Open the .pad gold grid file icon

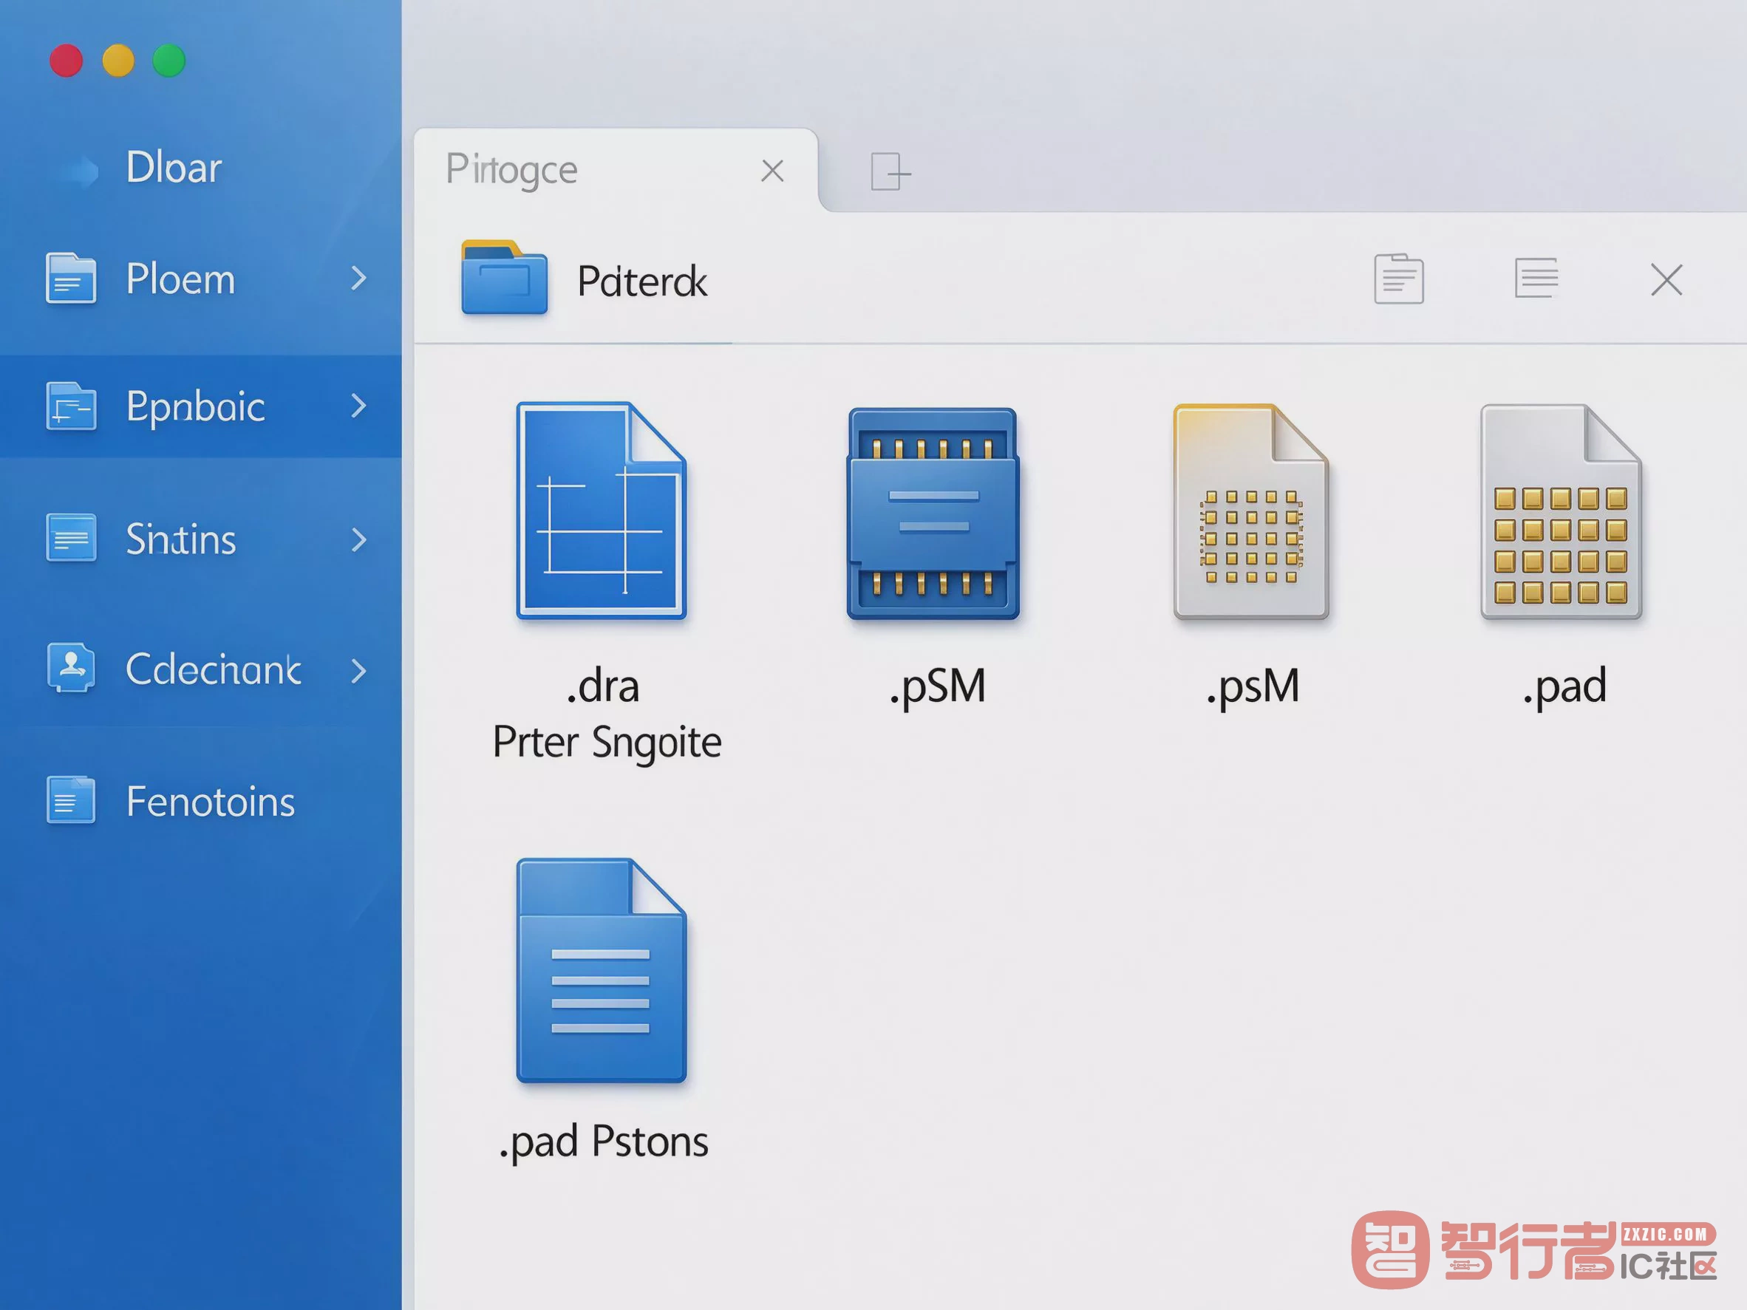[x=1561, y=512]
